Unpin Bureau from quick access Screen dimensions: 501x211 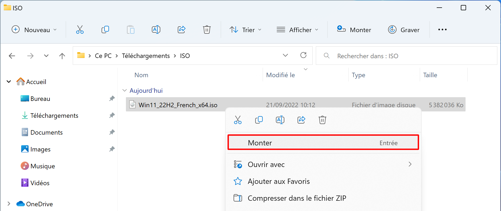[x=112, y=99]
